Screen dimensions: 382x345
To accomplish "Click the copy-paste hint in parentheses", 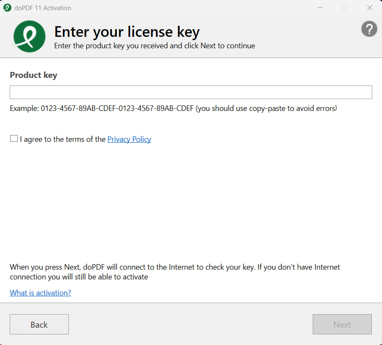I will [266, 108].
